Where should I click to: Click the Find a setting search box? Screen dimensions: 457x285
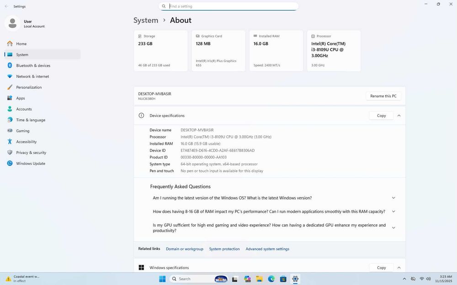(228, 6)
